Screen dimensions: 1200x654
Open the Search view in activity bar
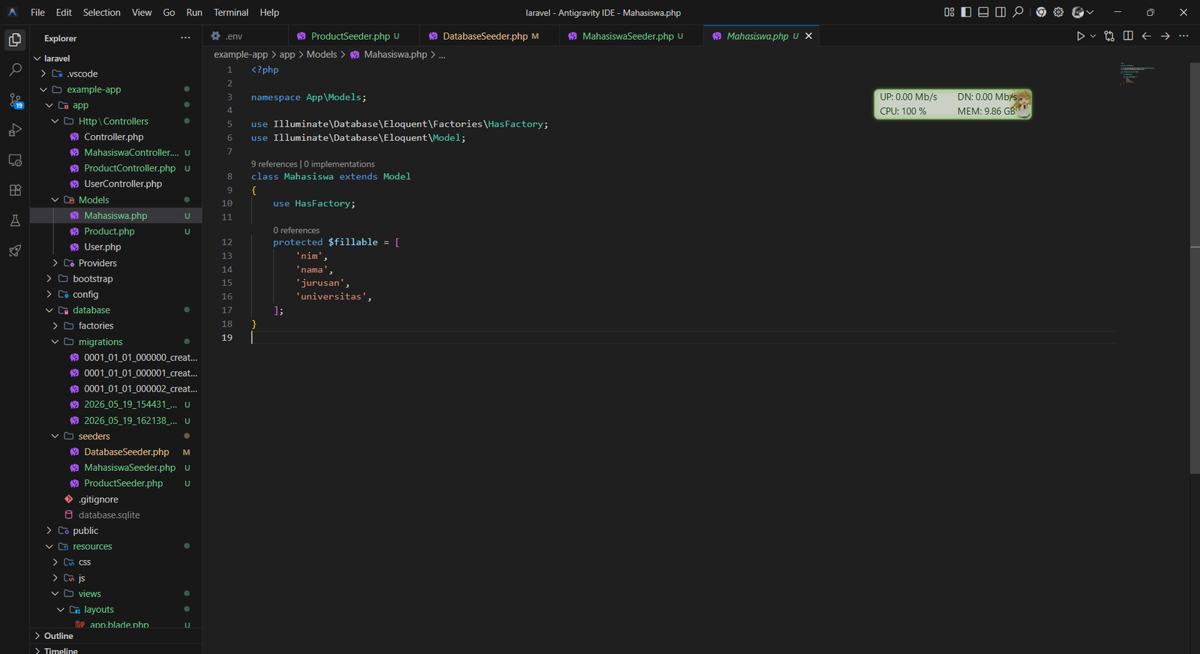click(15, 70)
